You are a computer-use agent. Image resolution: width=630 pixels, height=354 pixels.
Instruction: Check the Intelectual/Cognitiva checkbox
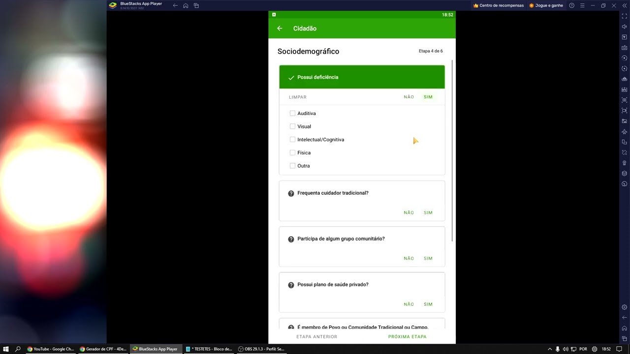tap(292, 140)
